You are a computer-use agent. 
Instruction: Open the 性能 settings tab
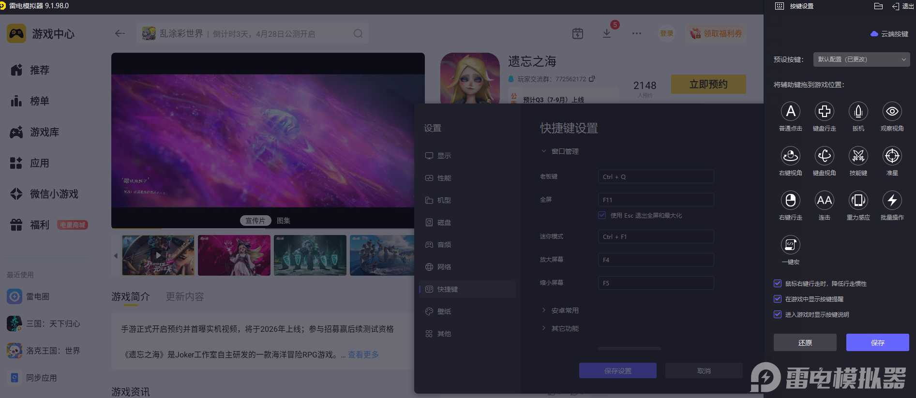[444, 178]
